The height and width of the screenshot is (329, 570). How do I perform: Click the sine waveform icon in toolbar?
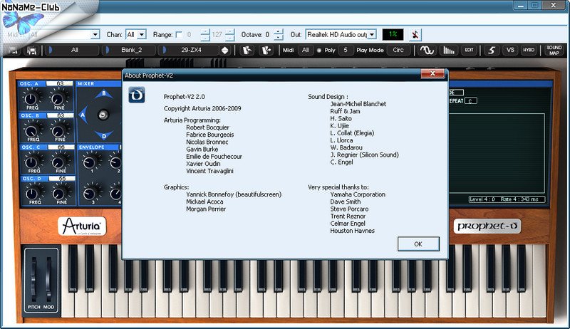point(427,51)
